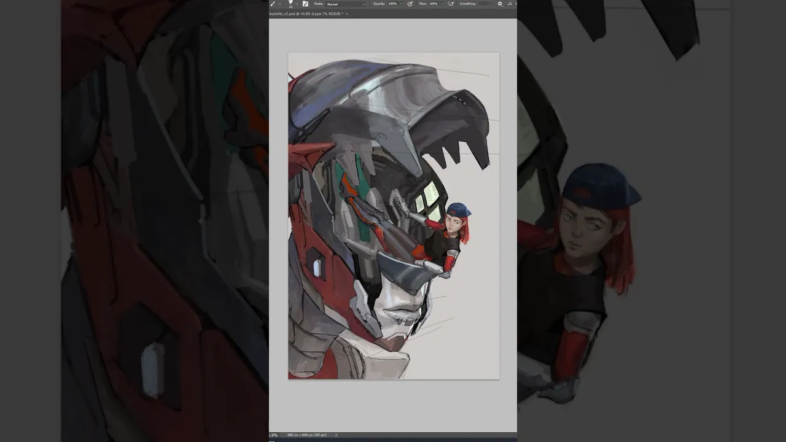Screen dimensions: 786x442
Task: Click the Brush tool preset icon
Action: [x=273, y=4]
